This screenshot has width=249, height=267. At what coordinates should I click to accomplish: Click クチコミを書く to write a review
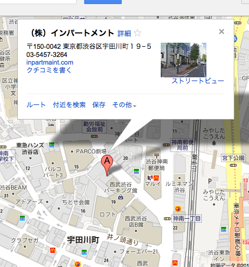click(49, 70)
